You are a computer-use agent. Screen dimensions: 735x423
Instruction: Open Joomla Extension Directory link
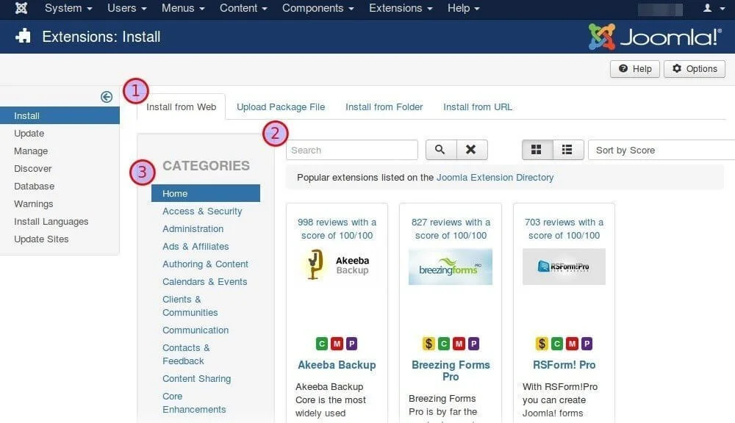pyautogui.click(x=495, y=178)
